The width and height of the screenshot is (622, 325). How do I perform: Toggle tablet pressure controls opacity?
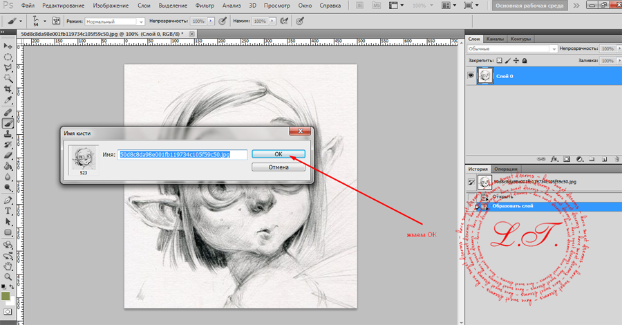223,21
